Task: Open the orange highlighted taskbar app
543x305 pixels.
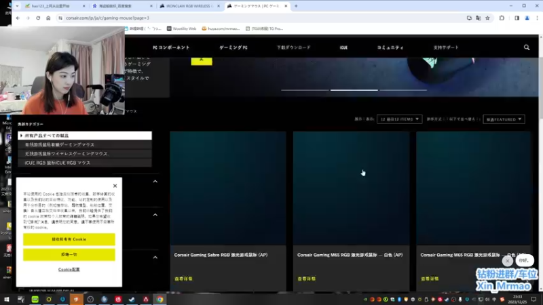Action: click(x=76, y=299)
